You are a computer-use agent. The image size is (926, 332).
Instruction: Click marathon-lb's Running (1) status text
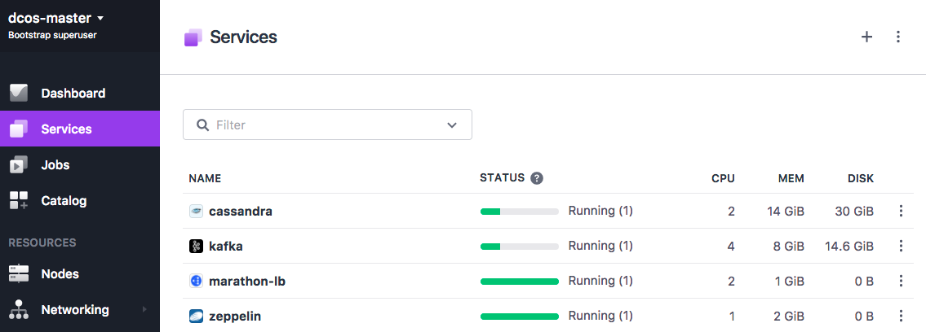coord(600,282)
